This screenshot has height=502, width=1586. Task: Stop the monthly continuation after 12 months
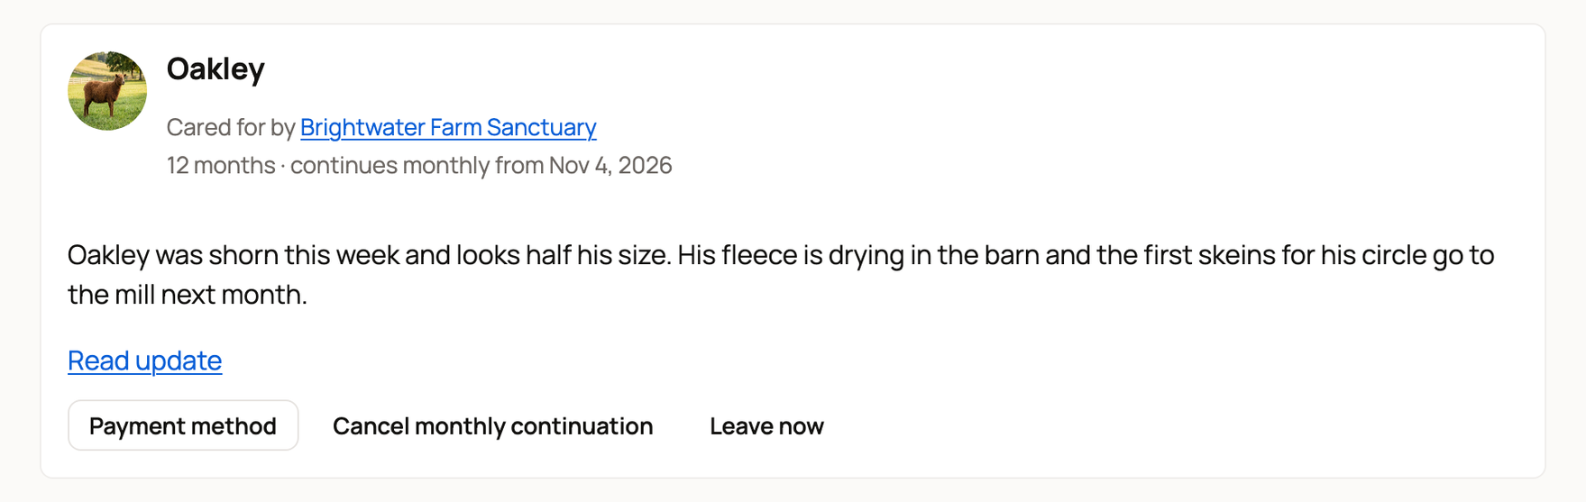point(492,425)
